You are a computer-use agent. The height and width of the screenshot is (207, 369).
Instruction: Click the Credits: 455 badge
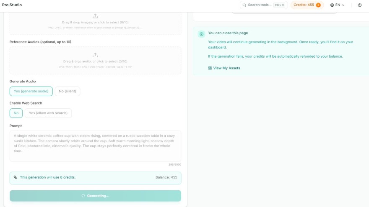[x=307, y=5]
